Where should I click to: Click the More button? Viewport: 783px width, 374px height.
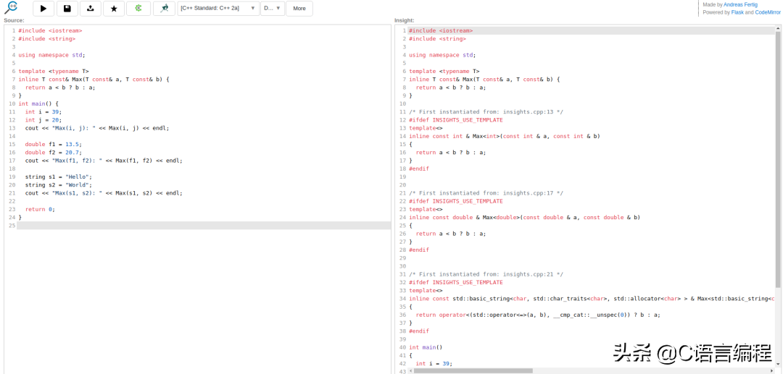(x=299, y=9)
